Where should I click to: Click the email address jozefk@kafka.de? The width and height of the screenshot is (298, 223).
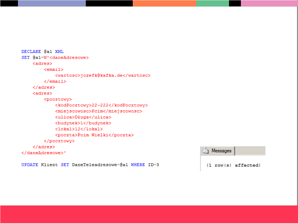(x=101, y=75)
